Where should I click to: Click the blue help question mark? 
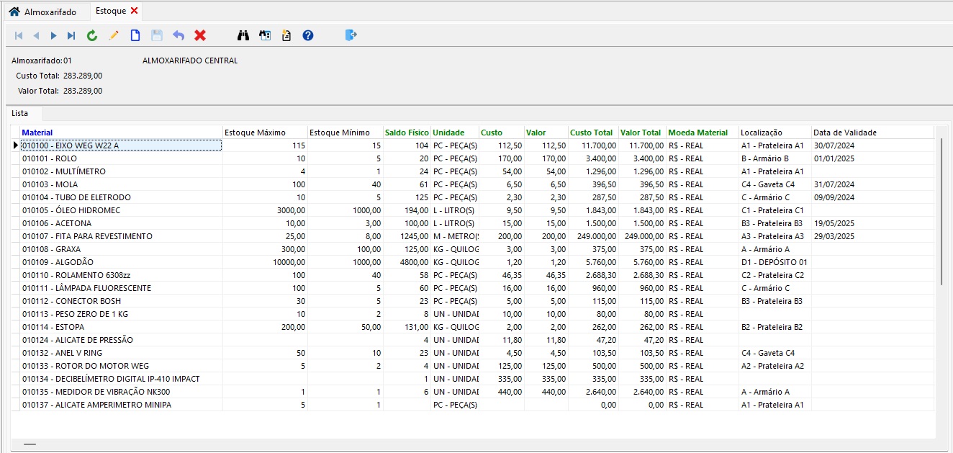(308, 35)
